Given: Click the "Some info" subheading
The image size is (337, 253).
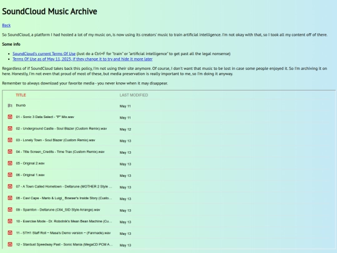Looking at the screenshot, I should (x=11, y=44).
